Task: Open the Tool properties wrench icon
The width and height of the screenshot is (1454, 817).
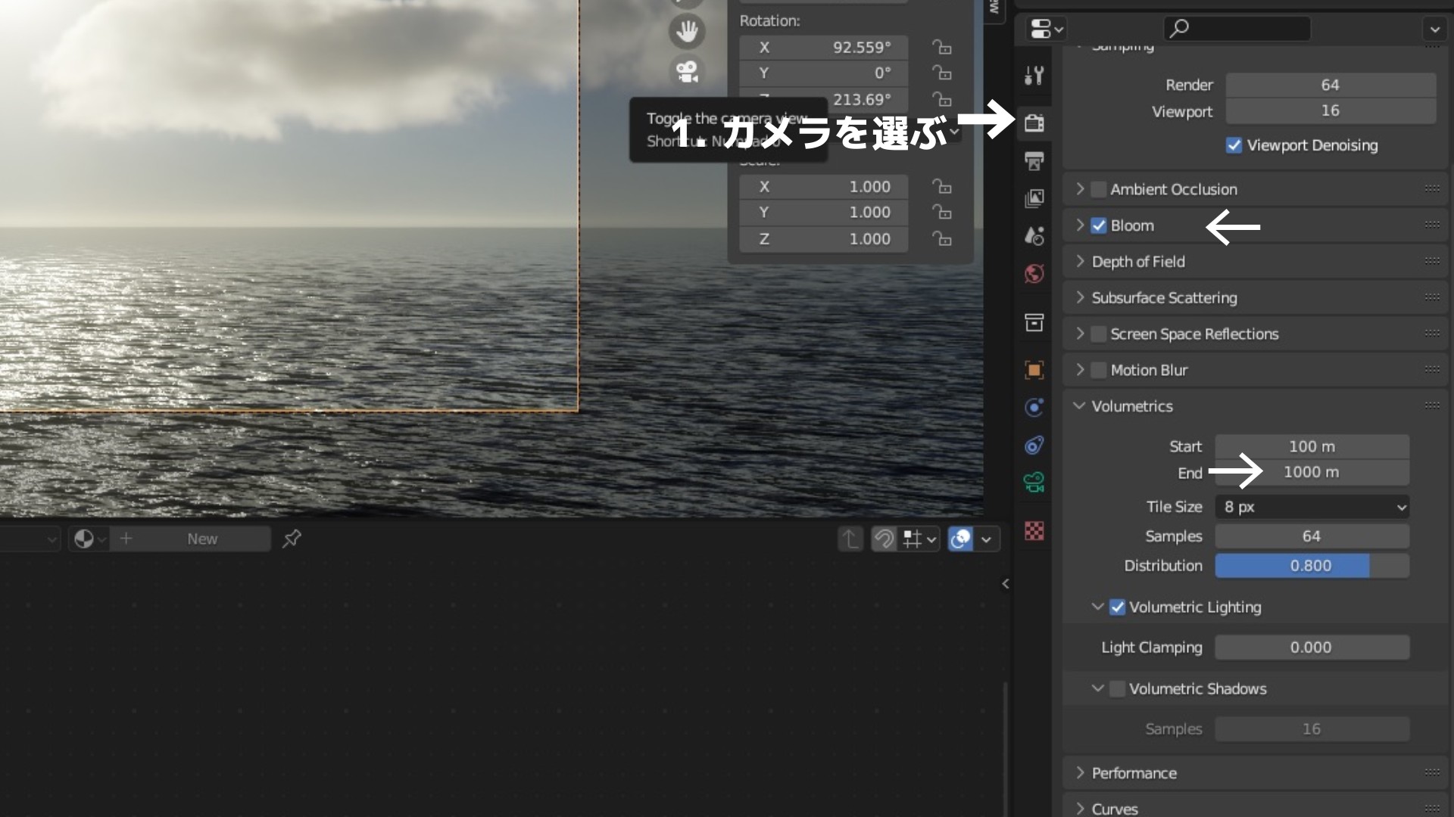Action: [1034, 75]
